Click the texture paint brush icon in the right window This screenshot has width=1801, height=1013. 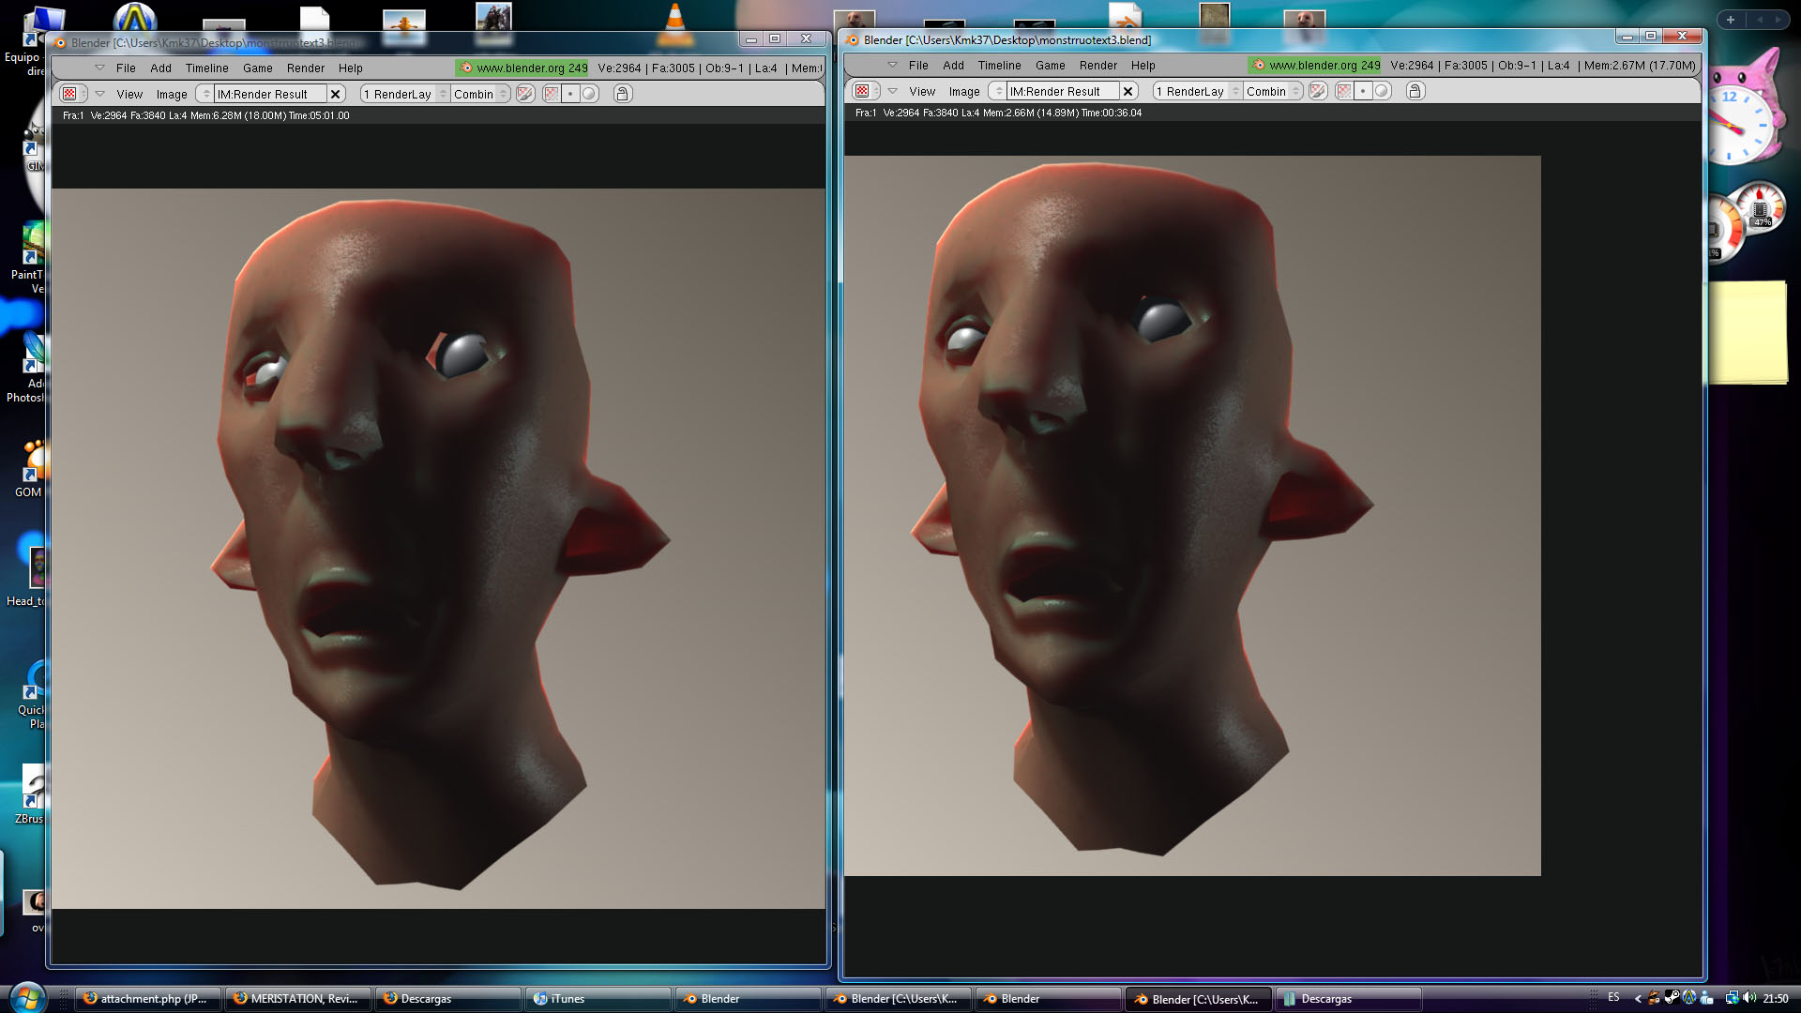1318,91
